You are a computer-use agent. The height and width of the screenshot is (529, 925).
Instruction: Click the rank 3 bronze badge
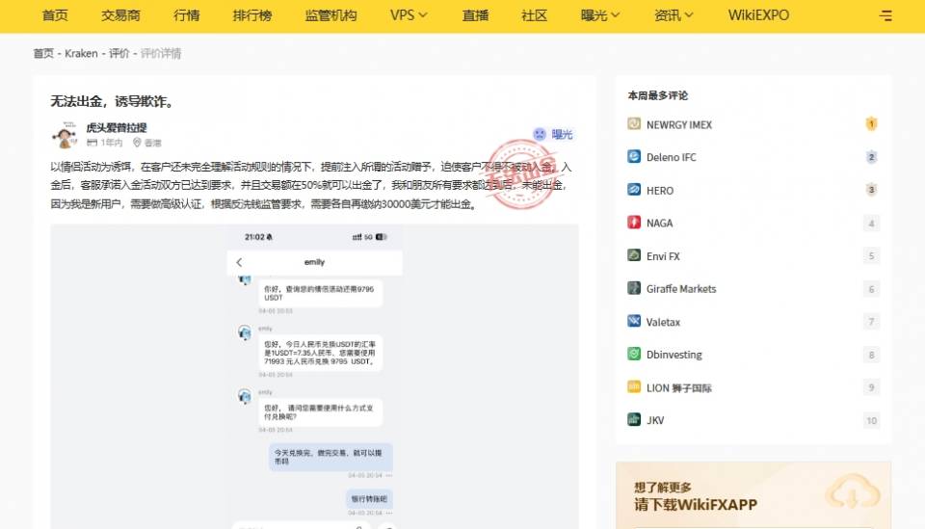(871, 190)
